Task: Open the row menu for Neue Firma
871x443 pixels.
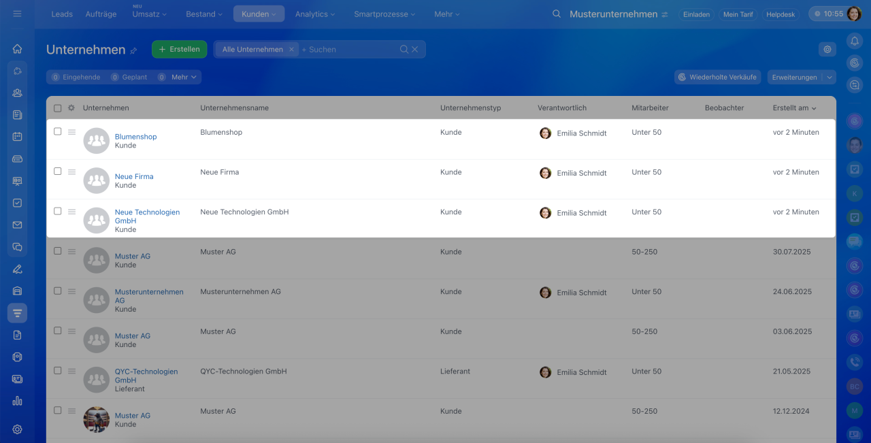Action: pos(71,172)
